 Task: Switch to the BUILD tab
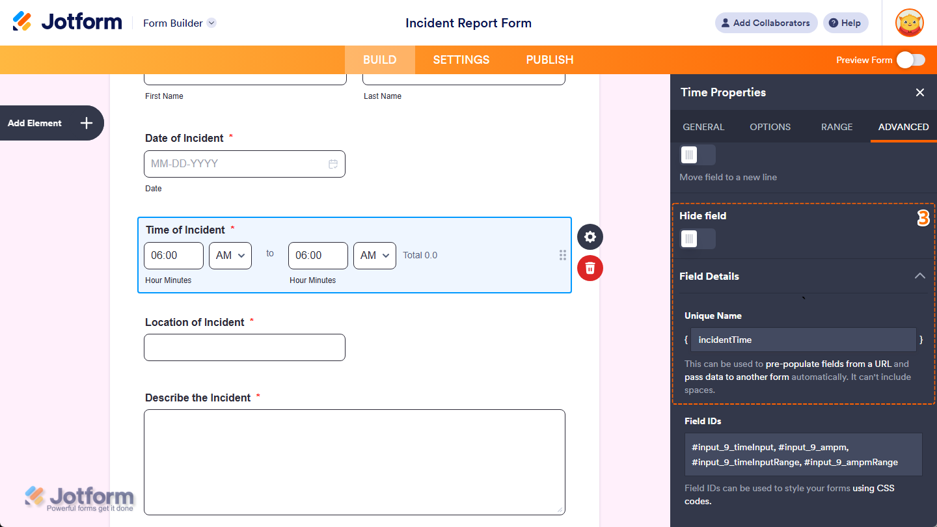pos(380,60)
